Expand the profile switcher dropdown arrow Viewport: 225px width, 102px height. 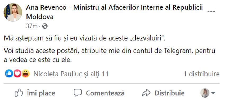[x=213, y=93]
